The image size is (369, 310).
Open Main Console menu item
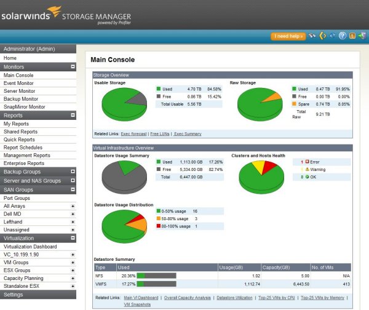(38, 75)
